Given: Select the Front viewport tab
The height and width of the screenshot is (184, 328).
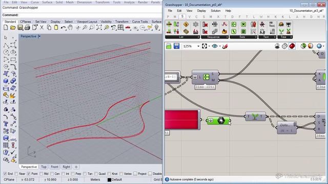Looking at the screenshot, I should pyautogui.click(x=55, y=167).
